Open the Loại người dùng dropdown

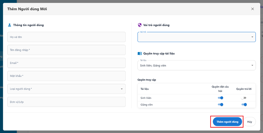pyautogui.click(x=66, y=89)
